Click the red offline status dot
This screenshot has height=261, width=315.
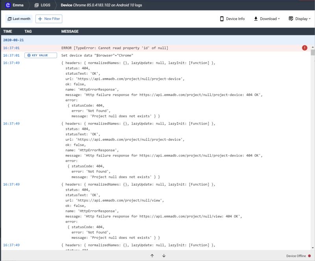[310, 255]
